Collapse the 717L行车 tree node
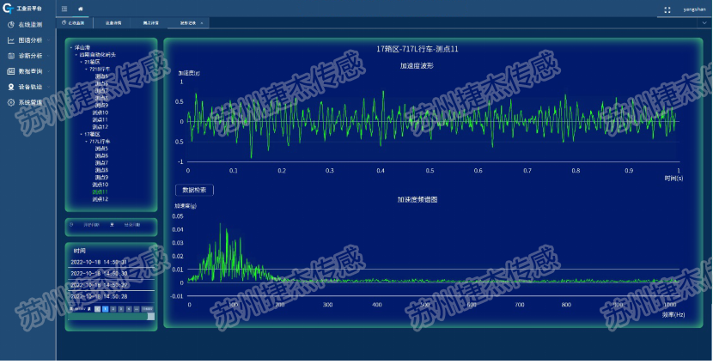 pyautogui.click(x=87, y=142)
